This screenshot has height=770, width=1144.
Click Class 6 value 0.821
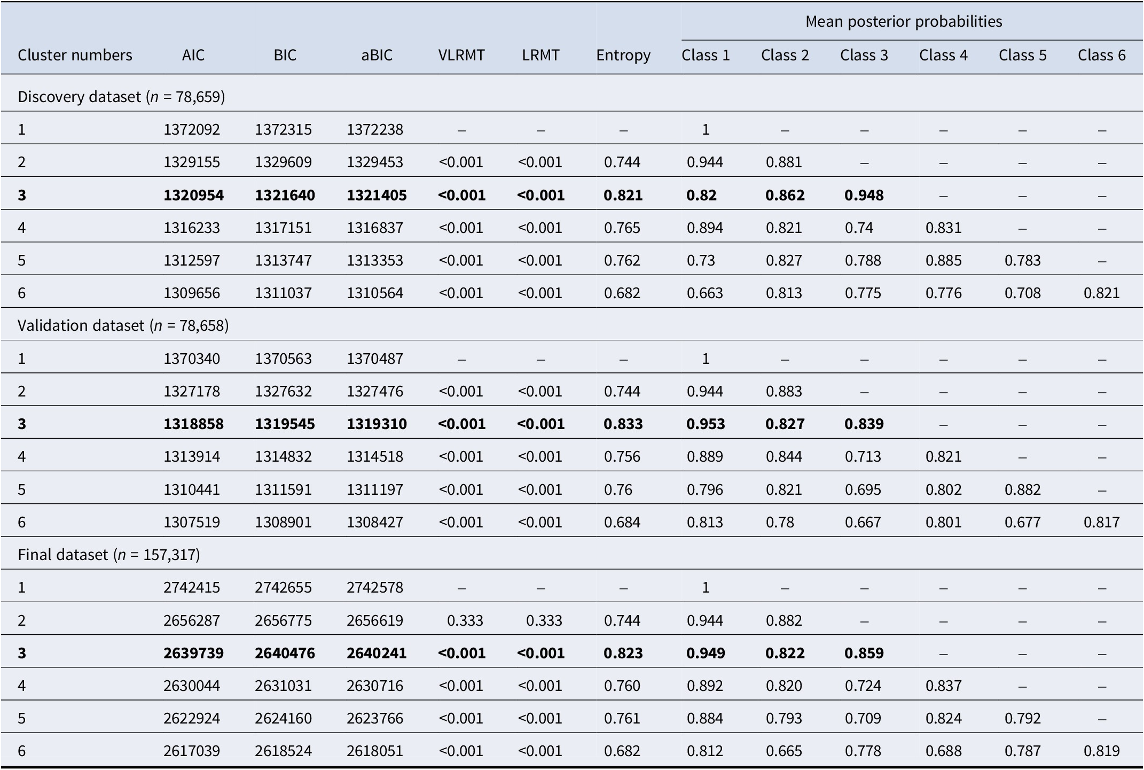(x=1102, y=293)
